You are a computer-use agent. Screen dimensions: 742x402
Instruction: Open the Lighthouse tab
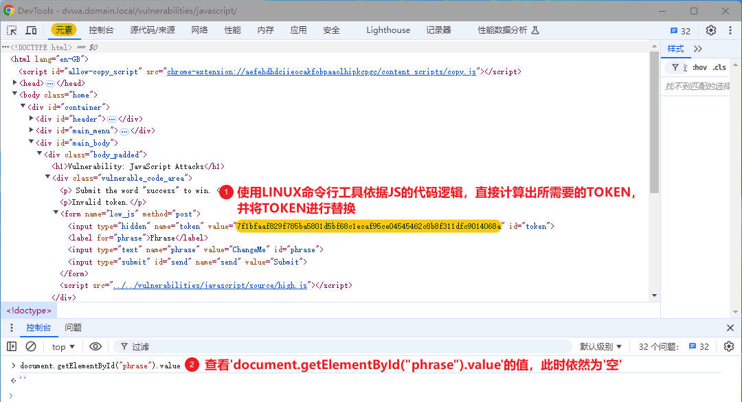388,30
